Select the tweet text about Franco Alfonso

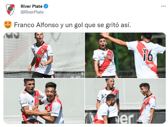[73, 25]
